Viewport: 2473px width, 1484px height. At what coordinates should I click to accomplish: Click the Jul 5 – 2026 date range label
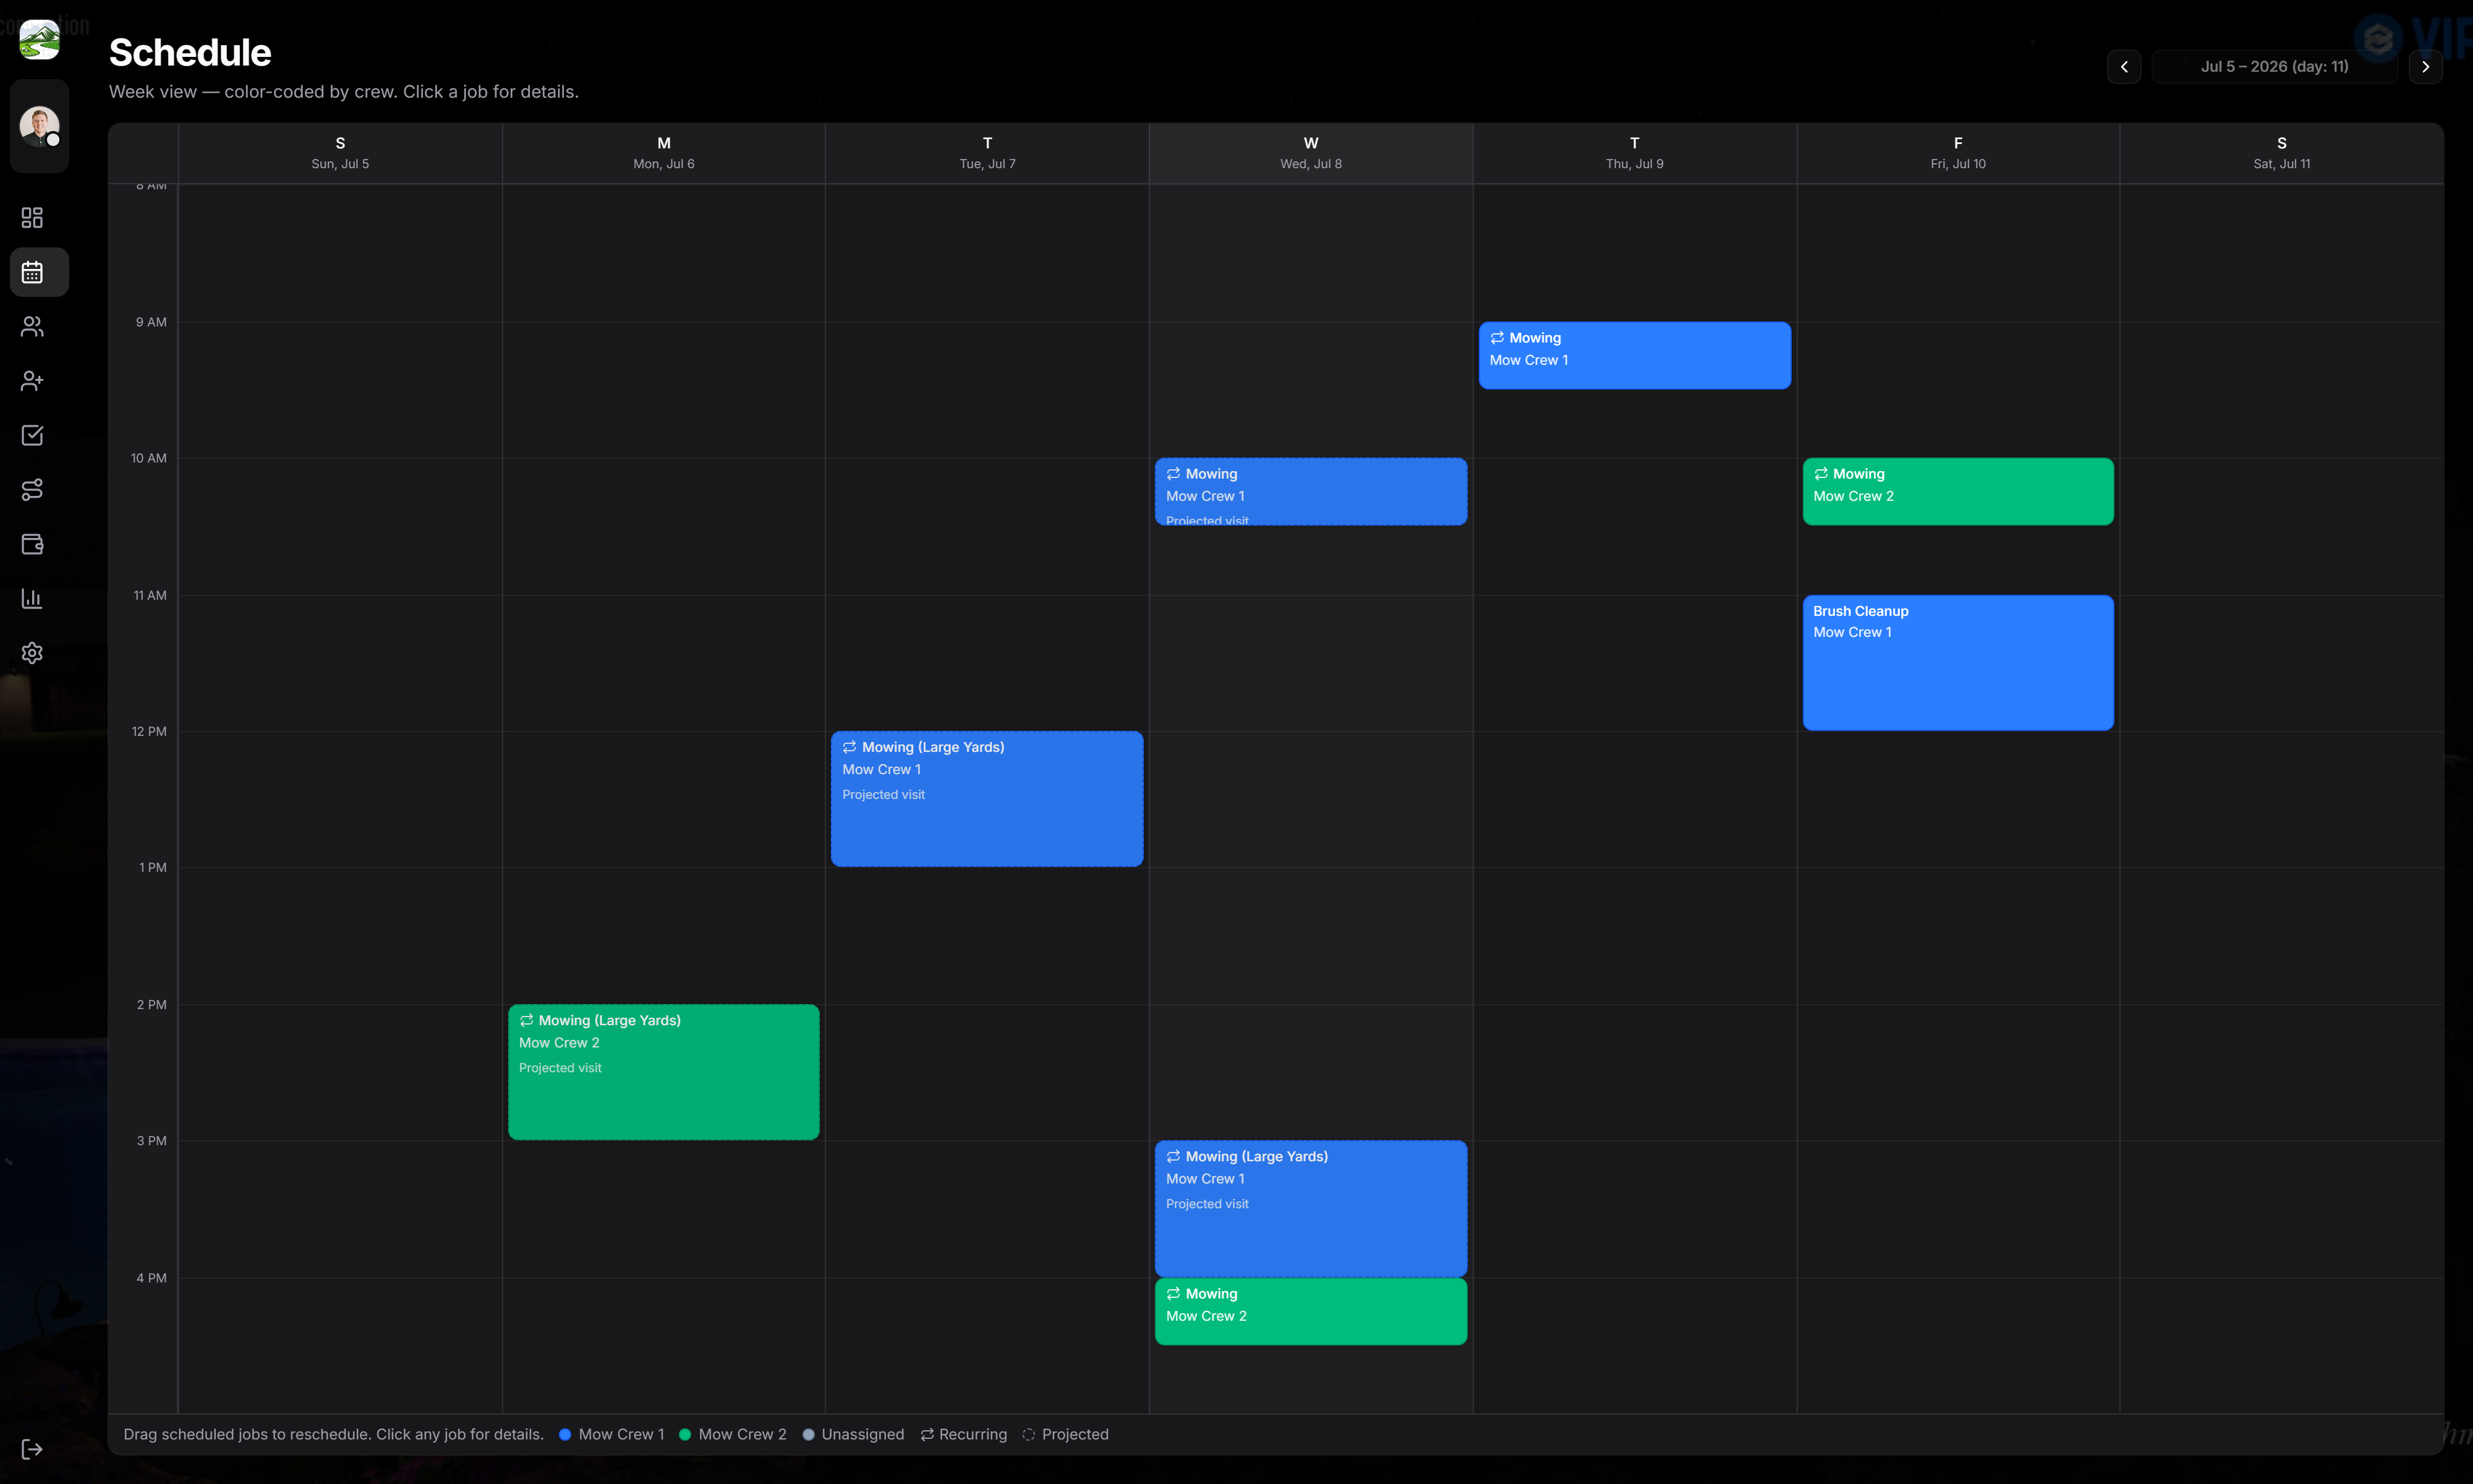(x=2274, y=67)
